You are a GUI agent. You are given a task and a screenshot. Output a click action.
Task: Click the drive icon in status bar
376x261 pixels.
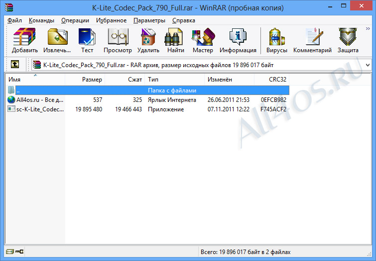click(x=10, y=252)
